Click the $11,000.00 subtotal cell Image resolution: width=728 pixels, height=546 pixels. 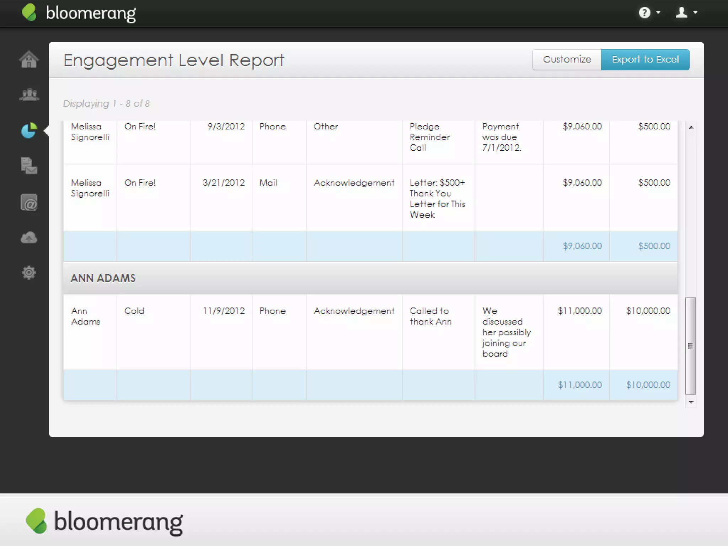pyautogui.click(x=579, y=385)
